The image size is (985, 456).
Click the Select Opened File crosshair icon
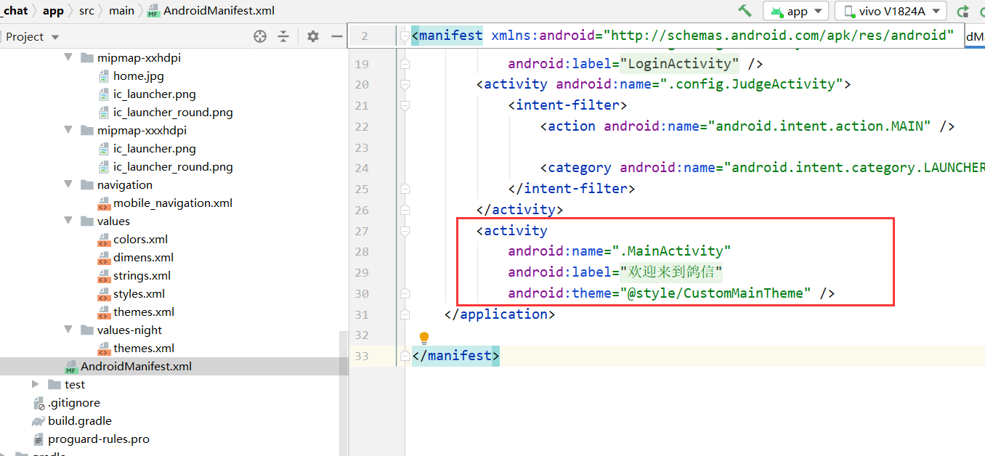point(259,36)
